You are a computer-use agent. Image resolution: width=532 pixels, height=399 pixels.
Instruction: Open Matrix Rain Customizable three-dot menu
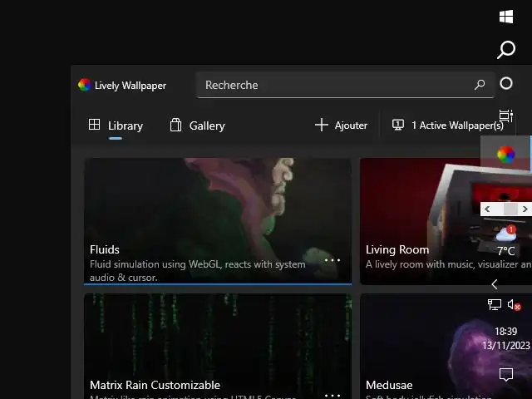[332, 396]
